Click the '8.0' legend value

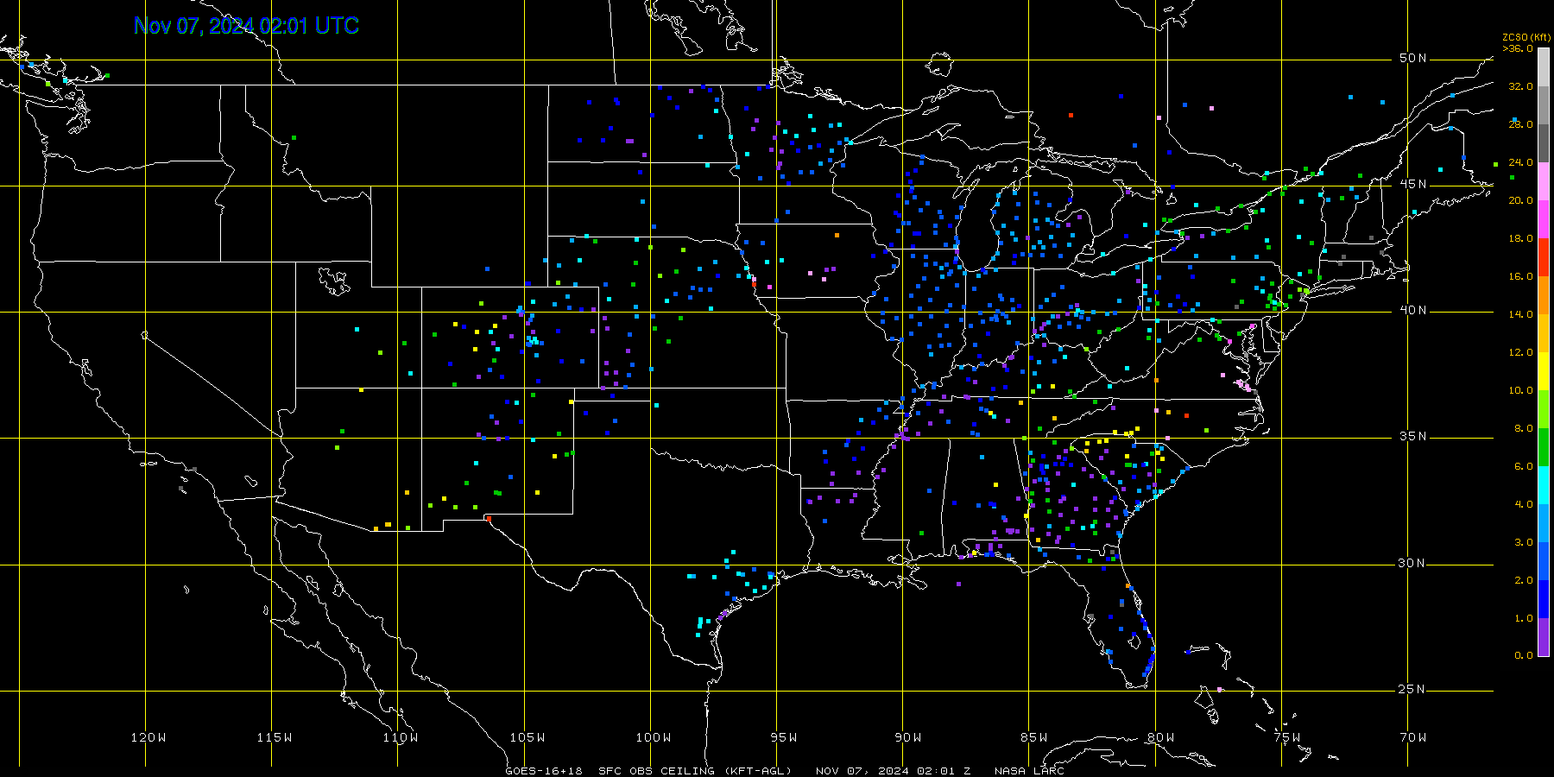point(1524,428)
